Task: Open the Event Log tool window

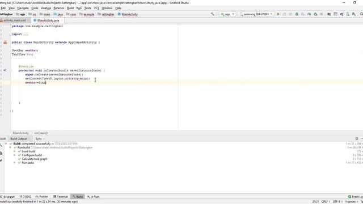Action: tap(356, 197)
